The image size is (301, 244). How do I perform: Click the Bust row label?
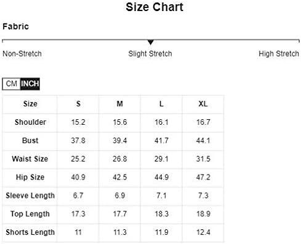30,141
